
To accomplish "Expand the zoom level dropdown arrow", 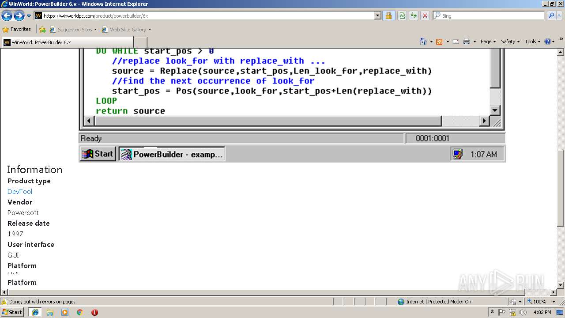I will click(554, 302).
